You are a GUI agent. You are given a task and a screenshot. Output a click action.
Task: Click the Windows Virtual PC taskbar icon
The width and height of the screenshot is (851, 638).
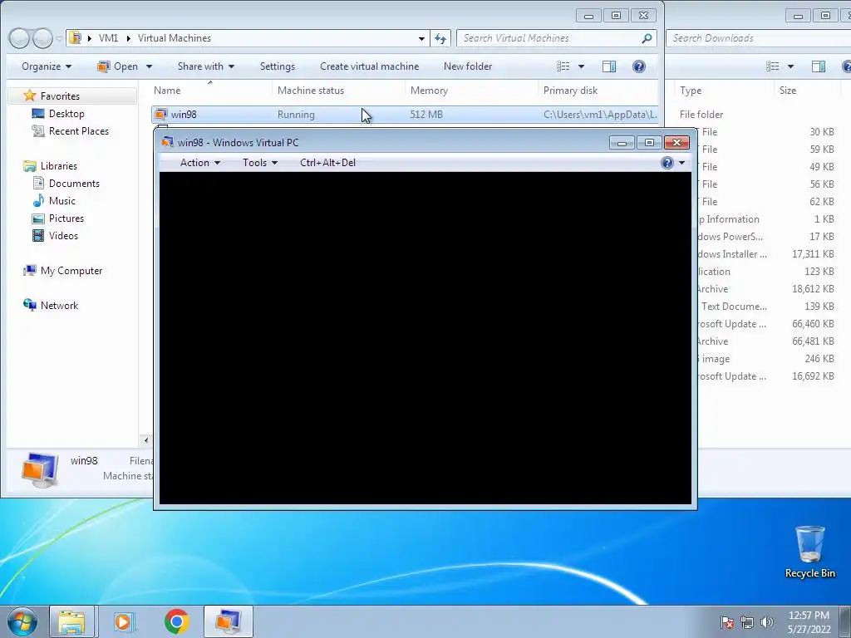(x=229, y=621)
